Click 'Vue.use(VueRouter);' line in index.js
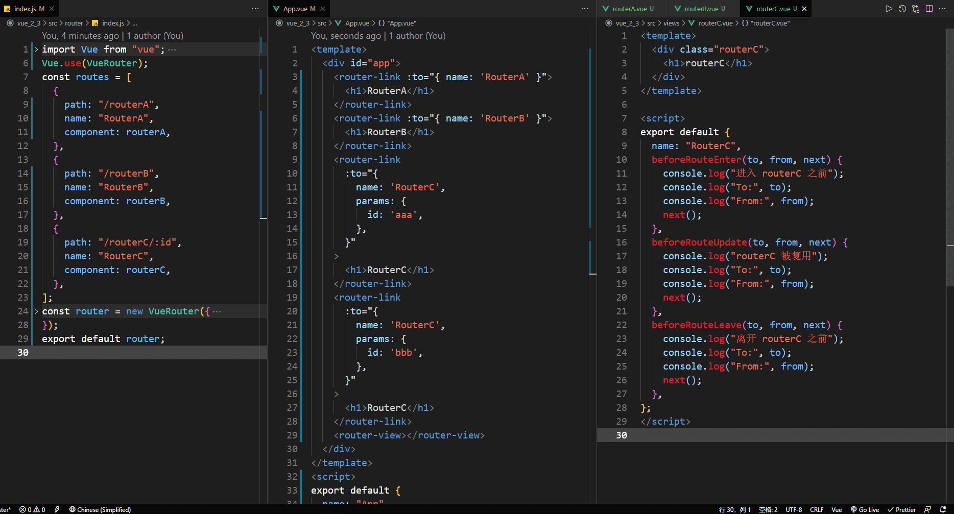The width and height of the screenshot is (954, 514). click(x=95, y=63)
